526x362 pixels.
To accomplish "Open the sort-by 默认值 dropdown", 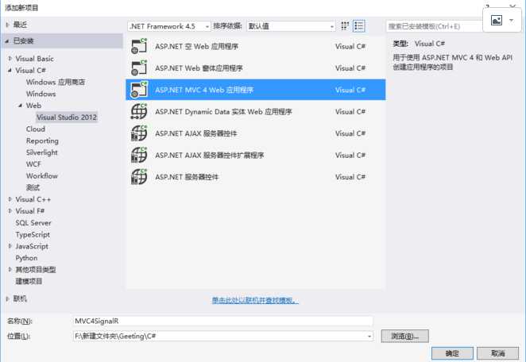I will (x=291, y=26).
